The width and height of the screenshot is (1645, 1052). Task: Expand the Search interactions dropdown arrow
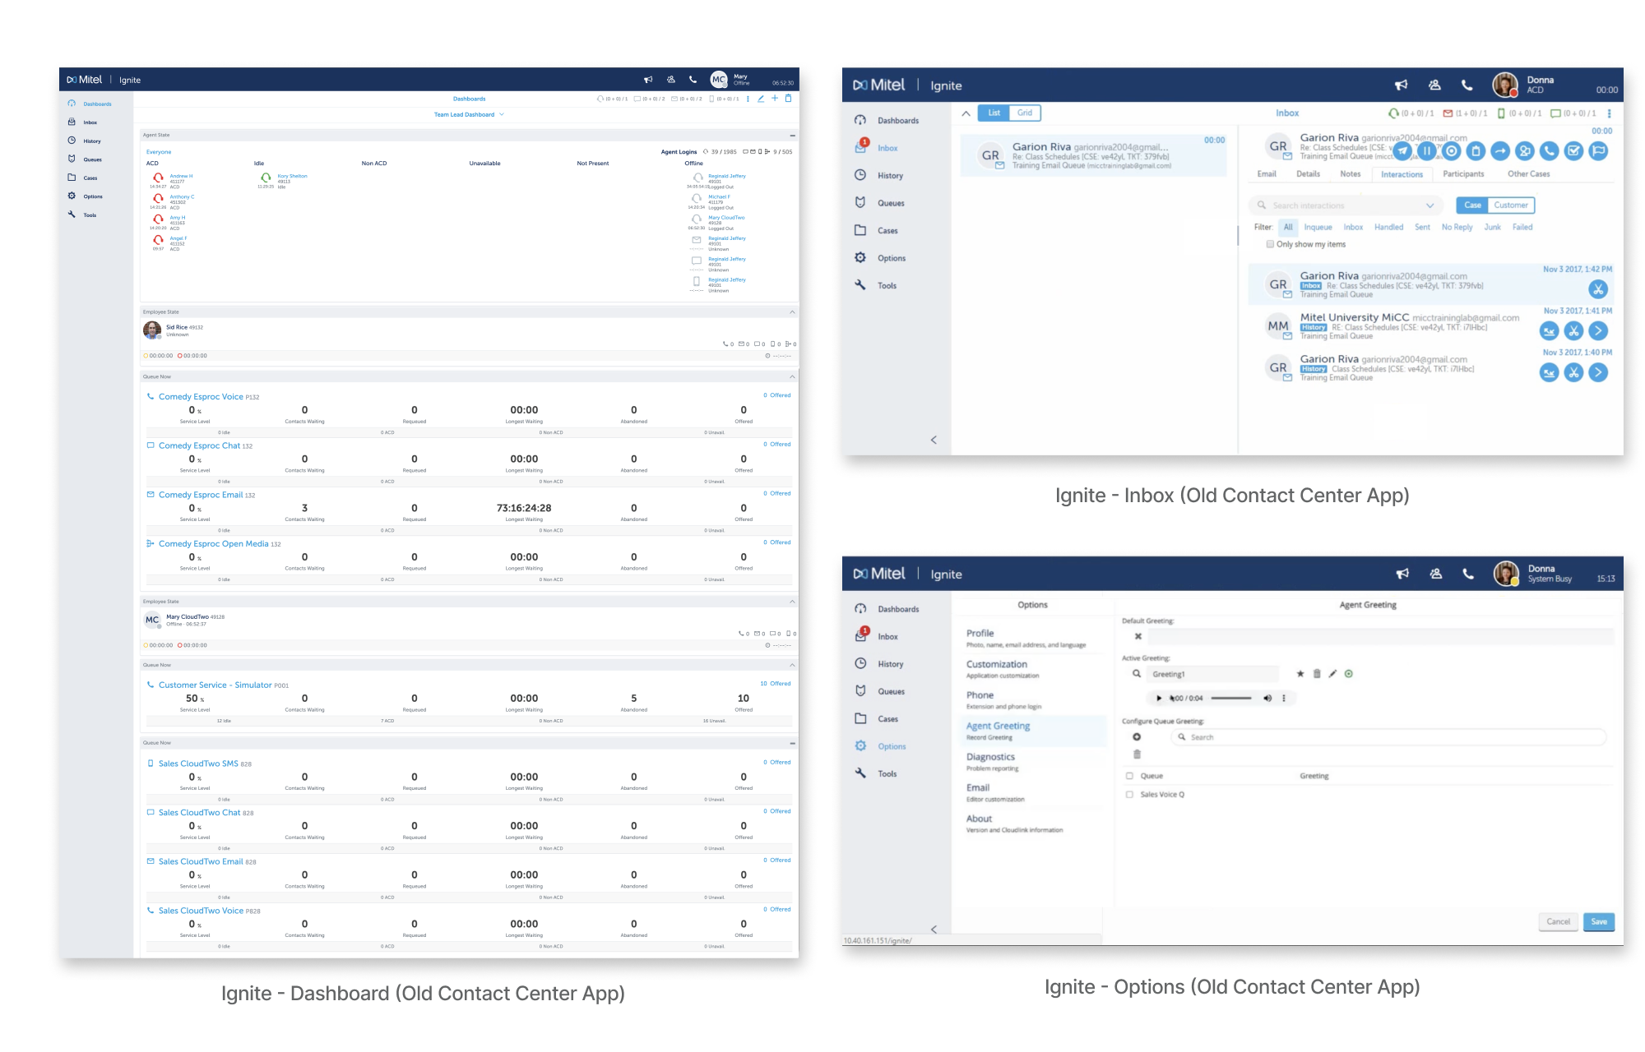1430,205
